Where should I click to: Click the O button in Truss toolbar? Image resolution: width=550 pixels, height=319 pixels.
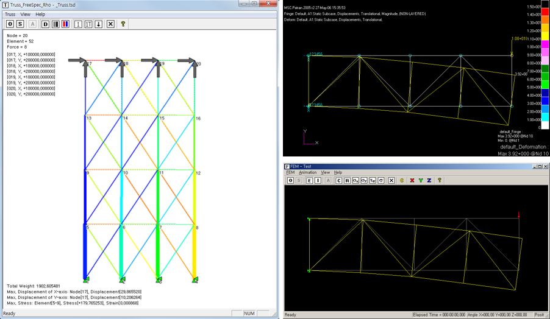[x=10, y=24]
